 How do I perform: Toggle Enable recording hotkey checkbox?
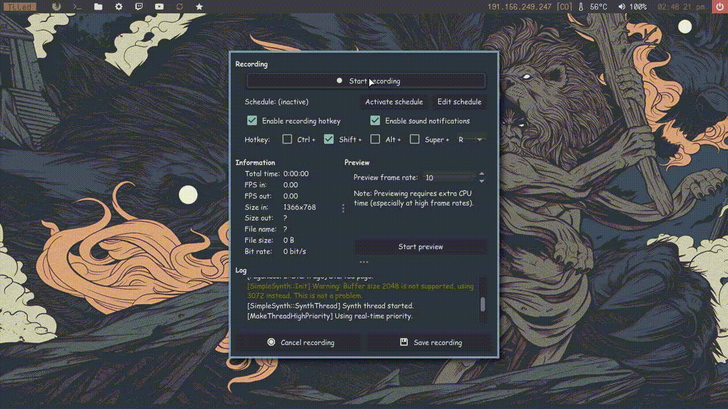[x=252, y=121]
